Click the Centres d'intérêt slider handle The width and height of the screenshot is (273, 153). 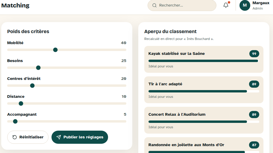[32, 86]
